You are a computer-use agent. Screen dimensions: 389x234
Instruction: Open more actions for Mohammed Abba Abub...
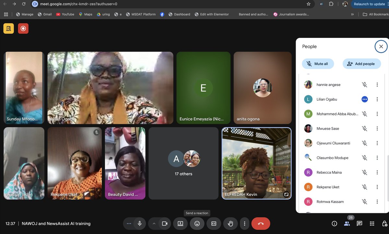tap(377, 114)
